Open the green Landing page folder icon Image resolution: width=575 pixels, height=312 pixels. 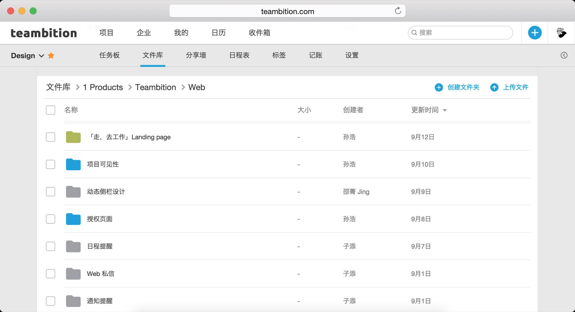[x=73, y=137]
